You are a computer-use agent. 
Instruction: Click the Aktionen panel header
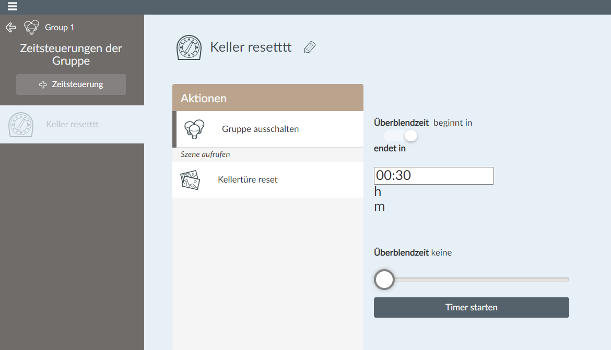click(x=267, y=98)
